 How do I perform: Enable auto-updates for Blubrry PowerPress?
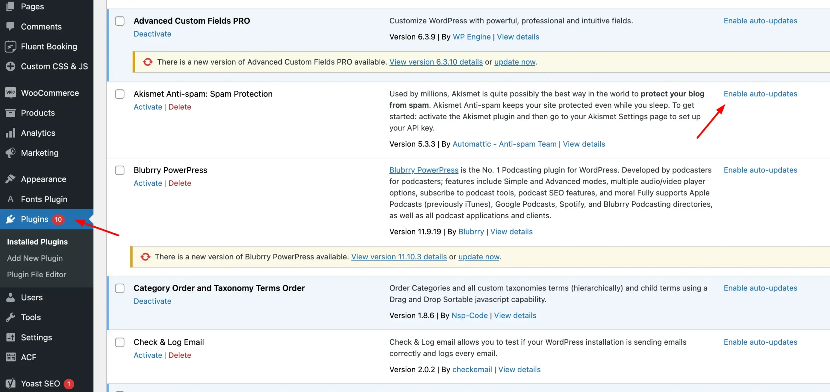point(760,170)
